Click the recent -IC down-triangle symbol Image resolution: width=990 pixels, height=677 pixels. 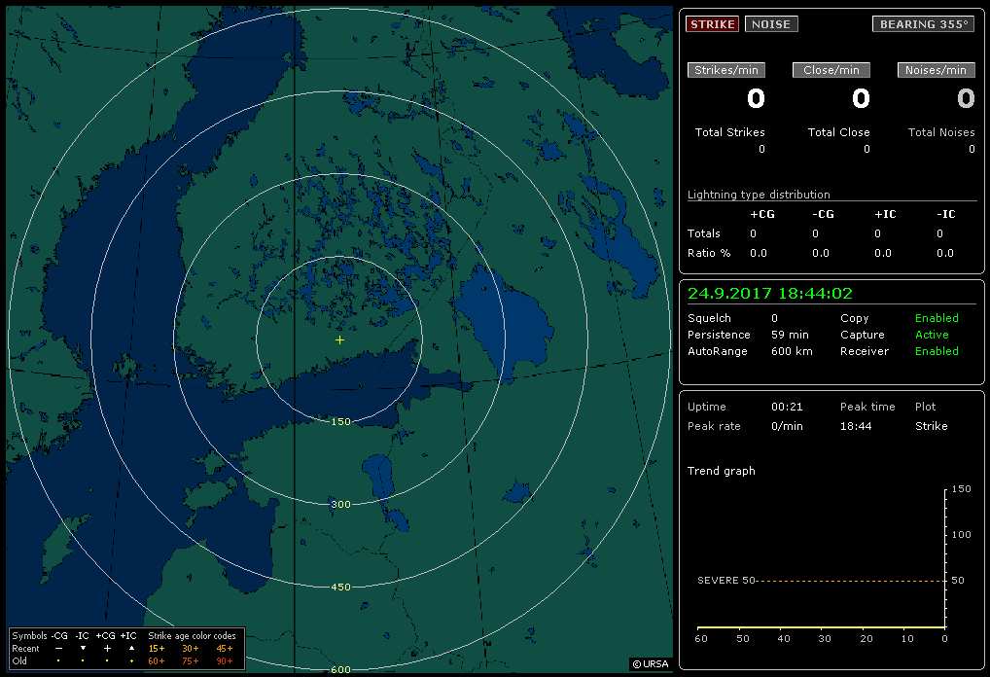coord(83,648)
